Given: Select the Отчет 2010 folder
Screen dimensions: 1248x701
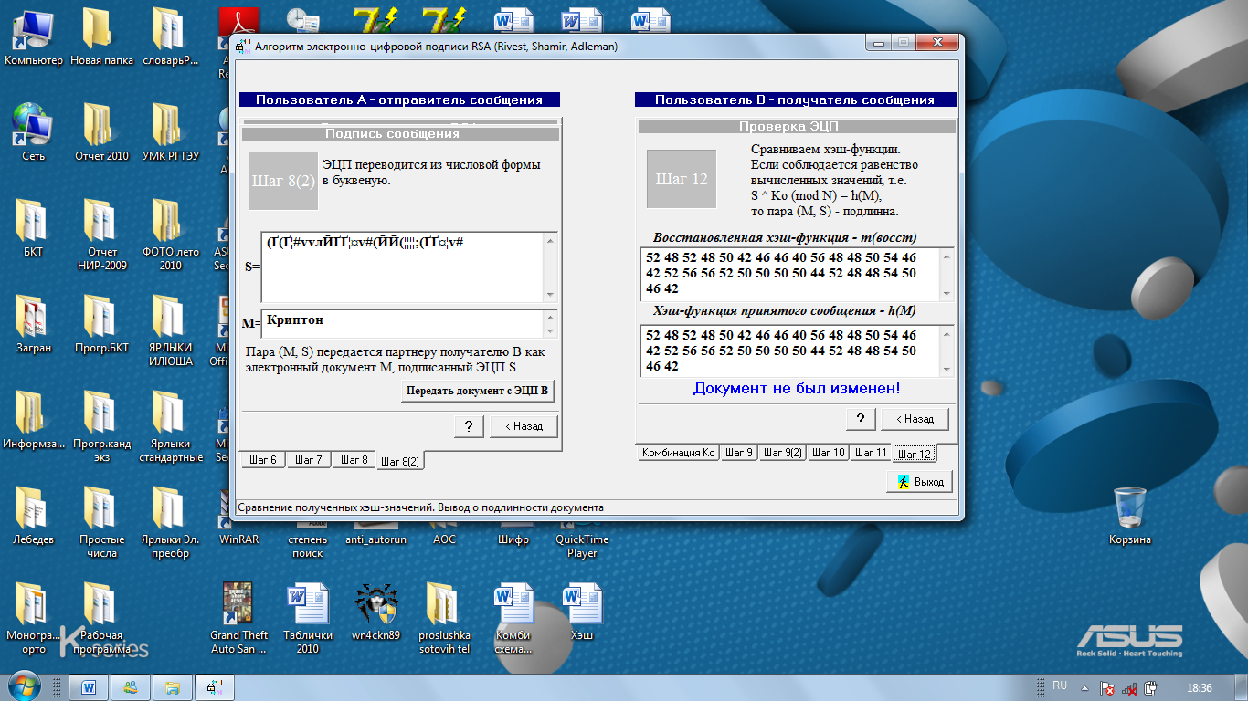Looking at the screenshot, I should coord(102,132).
